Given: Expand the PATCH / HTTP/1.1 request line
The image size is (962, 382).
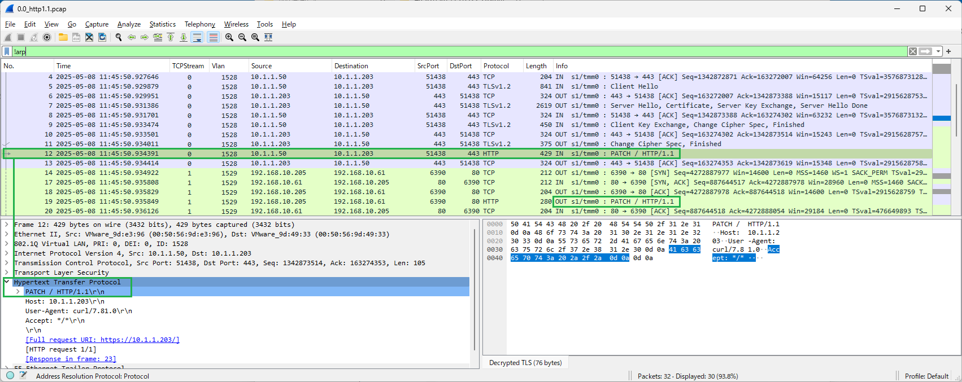Looking at the screenshot, I should pos(18,292).
